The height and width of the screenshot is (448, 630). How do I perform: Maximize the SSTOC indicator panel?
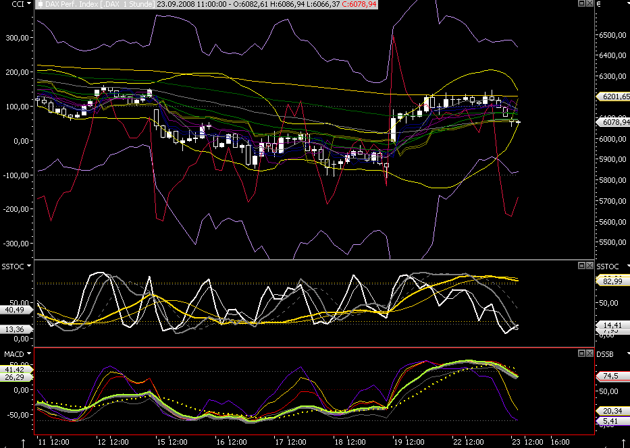click(x=581, y=265)
